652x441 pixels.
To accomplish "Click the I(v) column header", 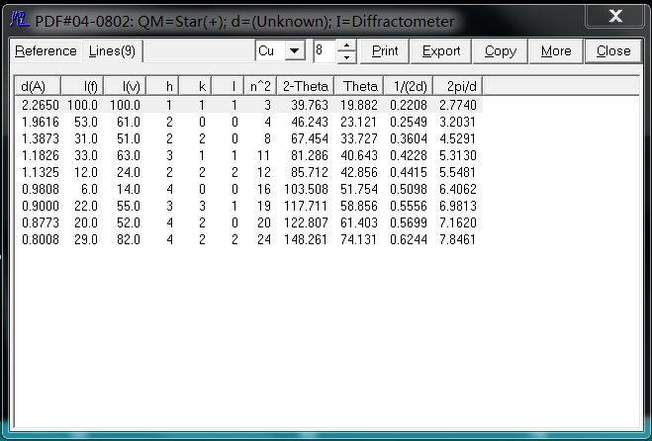I will click(125, 86).
